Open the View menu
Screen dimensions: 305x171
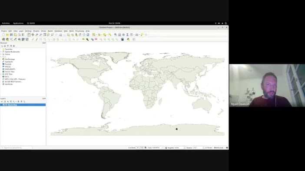click(x=16, y=31)
